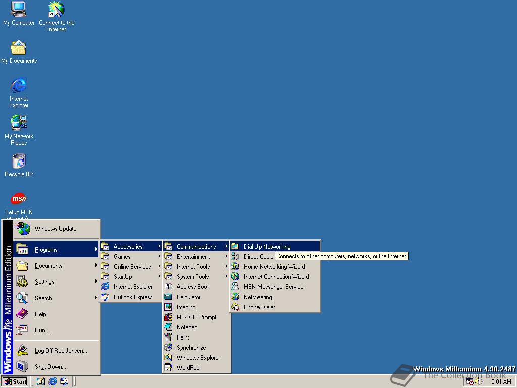Click the NetMeeting icon
This screenshot has width=517, height=388.
pyautogui.click(x=235, y=297)
